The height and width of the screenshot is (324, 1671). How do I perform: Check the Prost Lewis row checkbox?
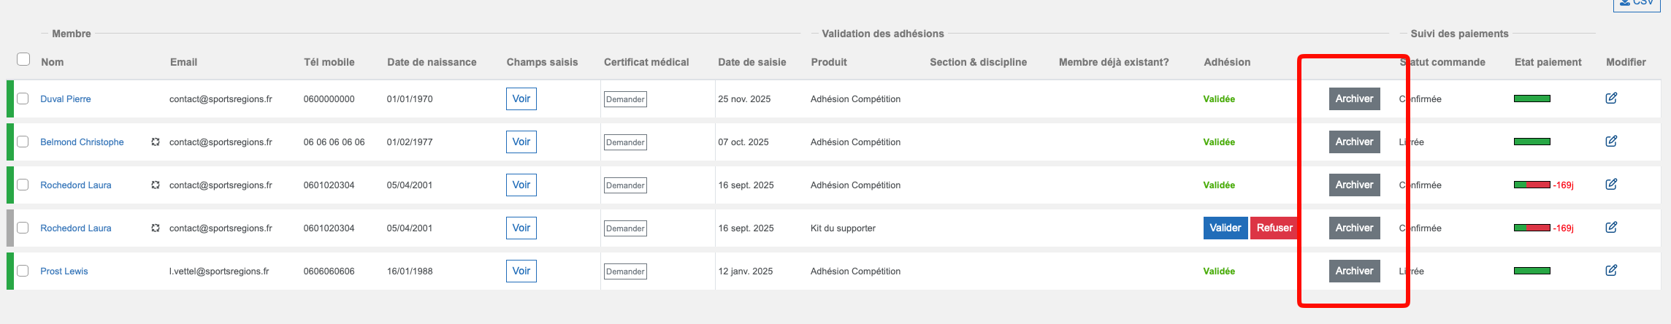click(x=23, y=271)
